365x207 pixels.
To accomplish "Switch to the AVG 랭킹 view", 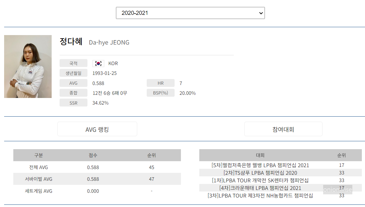I will click(x=97, y=129).
